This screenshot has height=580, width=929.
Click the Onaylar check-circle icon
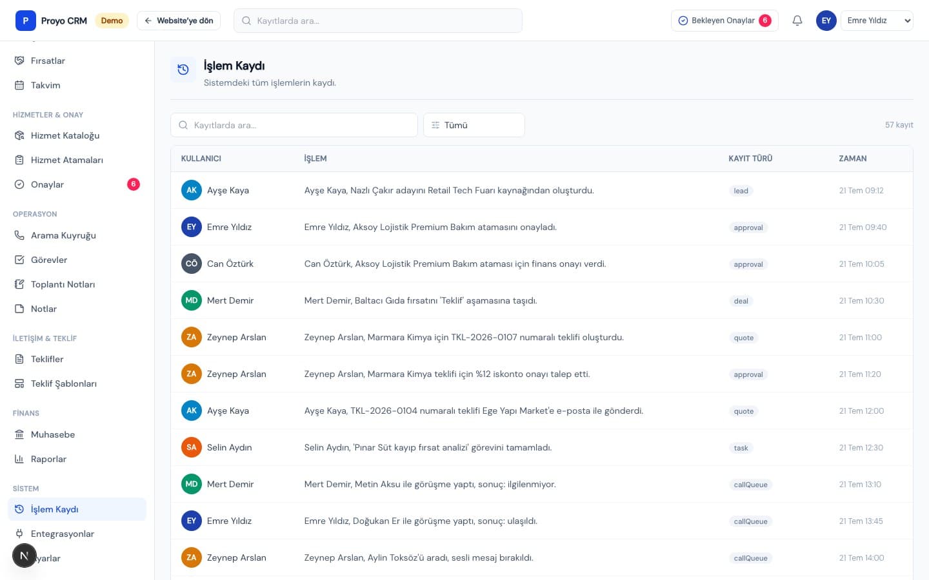click(19, 184)
